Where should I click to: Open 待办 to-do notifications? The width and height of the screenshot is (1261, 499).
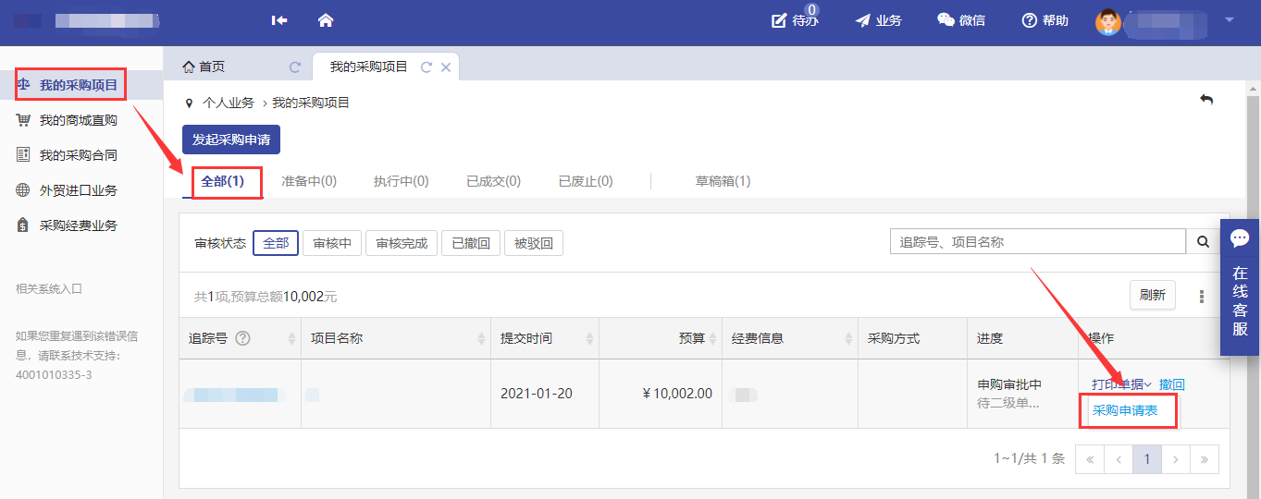[x=795, y=20]
